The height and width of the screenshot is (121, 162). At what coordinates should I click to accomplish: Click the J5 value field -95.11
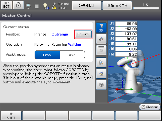126,44
